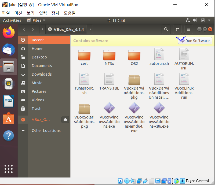Click VirtualBox shared folders status icon
This screenshot has width=215, height=185.
tap(151, 181)
